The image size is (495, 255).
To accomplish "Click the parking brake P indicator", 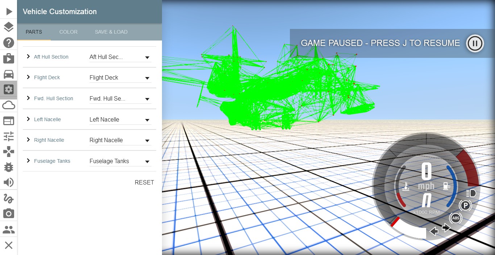I will click(465, 206).
